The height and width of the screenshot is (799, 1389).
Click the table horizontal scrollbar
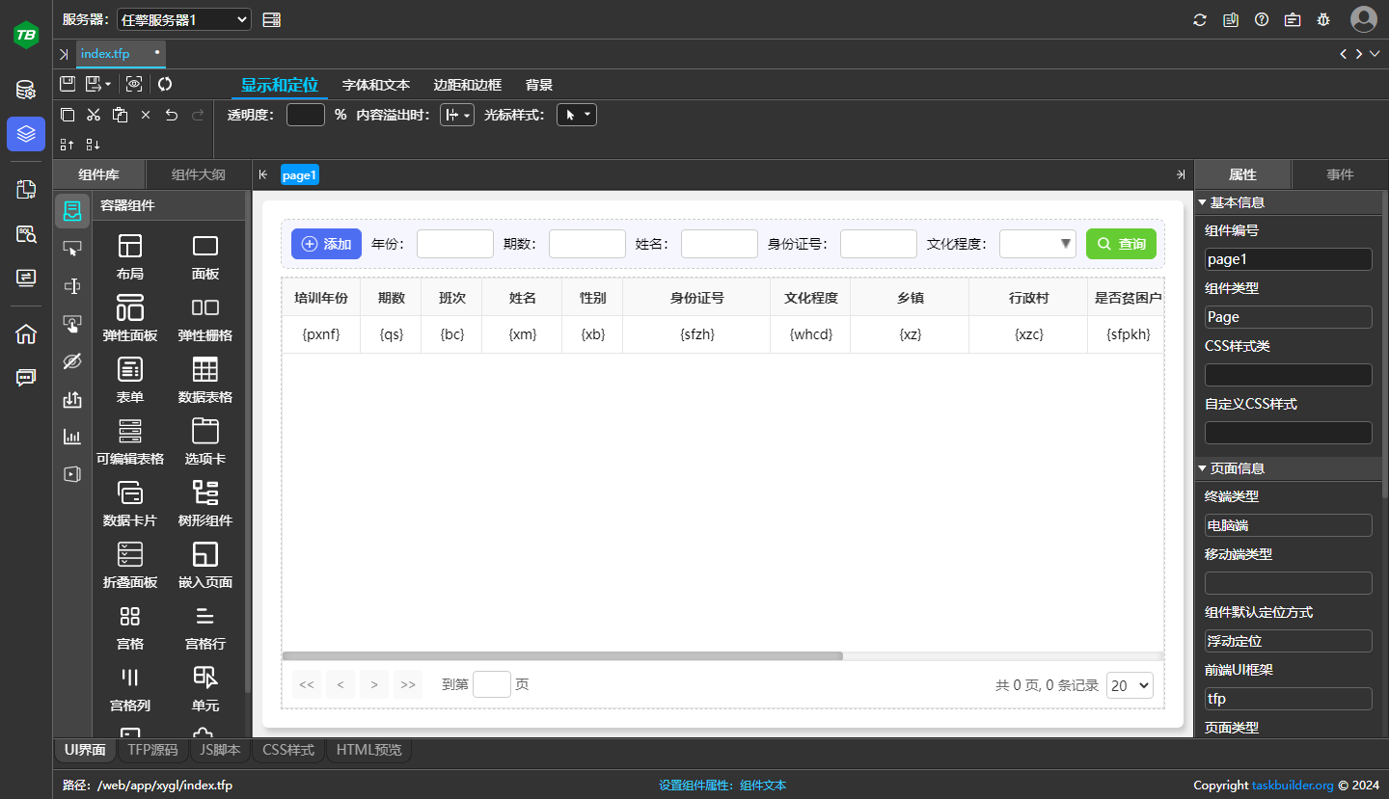click(x=562, y=655)
